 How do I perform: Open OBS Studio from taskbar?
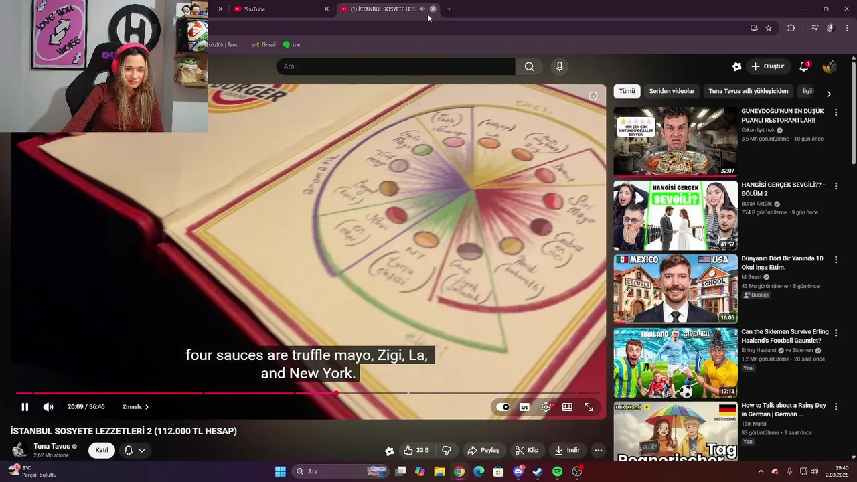pyautogui.click(x=577, y=471)
